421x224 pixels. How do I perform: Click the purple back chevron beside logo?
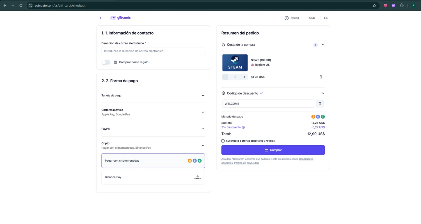point(100,18)
